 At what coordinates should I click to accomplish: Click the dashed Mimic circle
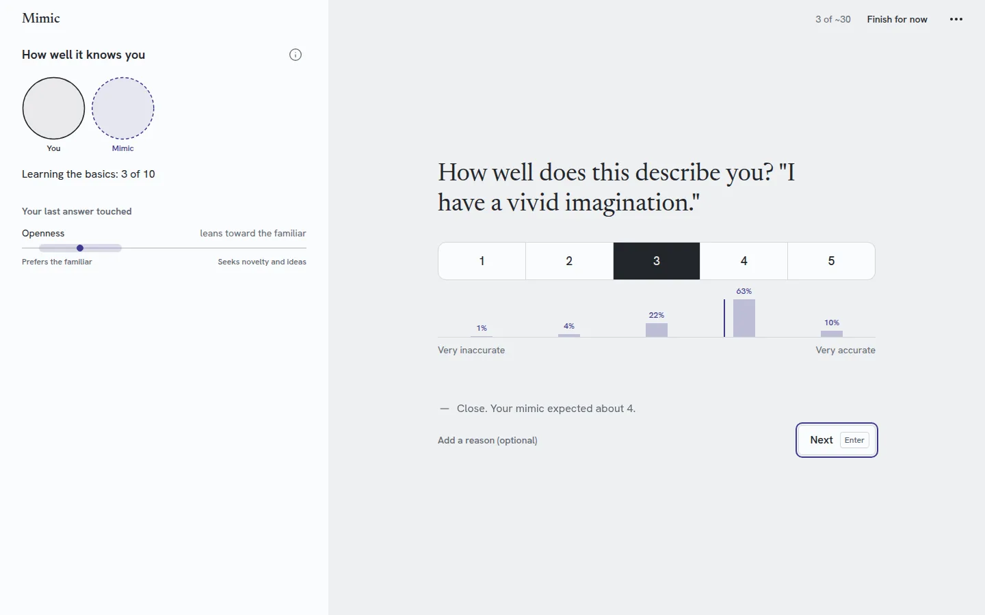(x=123, y=108)
